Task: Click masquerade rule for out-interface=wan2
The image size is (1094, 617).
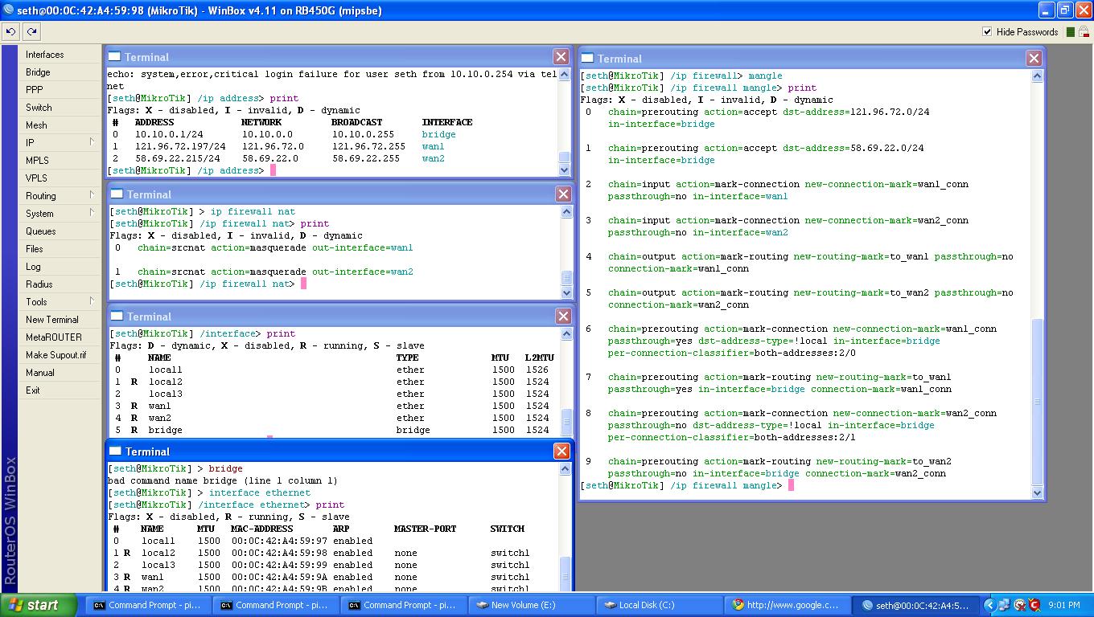Action: (x=275, y=272)
